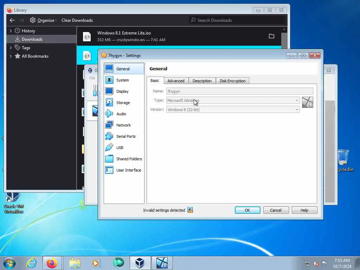Click the Action Center flag icon

pyautogui.click(x=324, y=263)
